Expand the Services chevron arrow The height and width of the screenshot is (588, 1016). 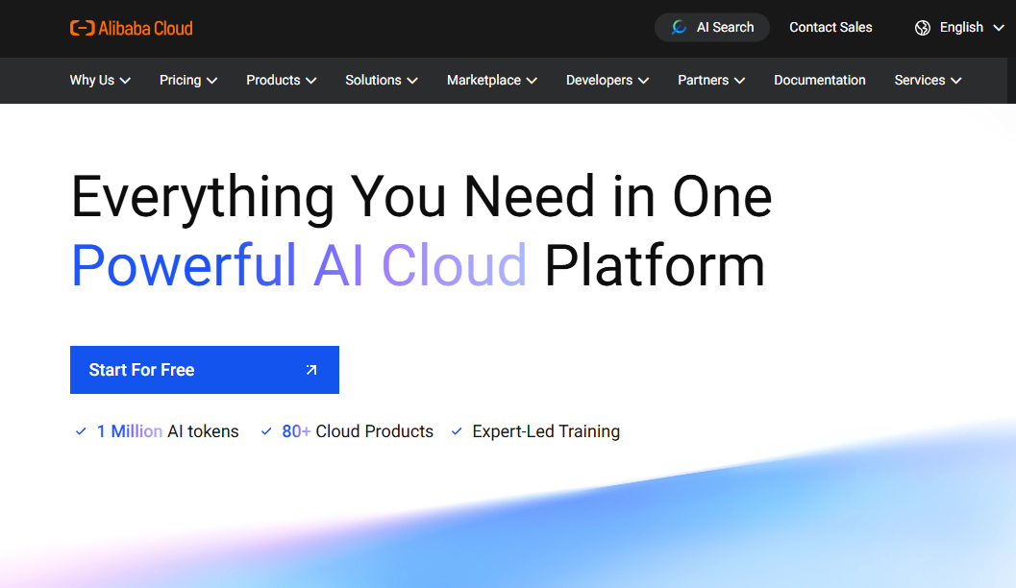[x=955, y=81]
